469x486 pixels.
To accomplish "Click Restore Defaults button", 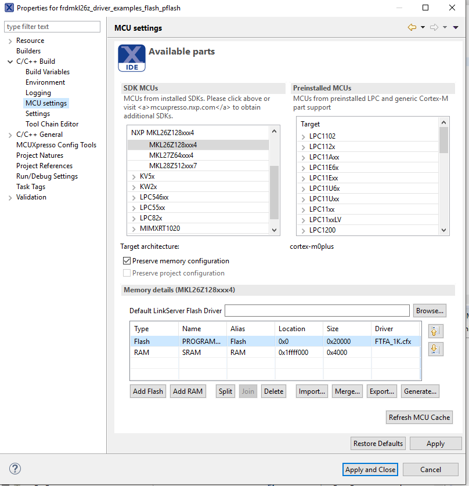I will click(x=378, y=443).
